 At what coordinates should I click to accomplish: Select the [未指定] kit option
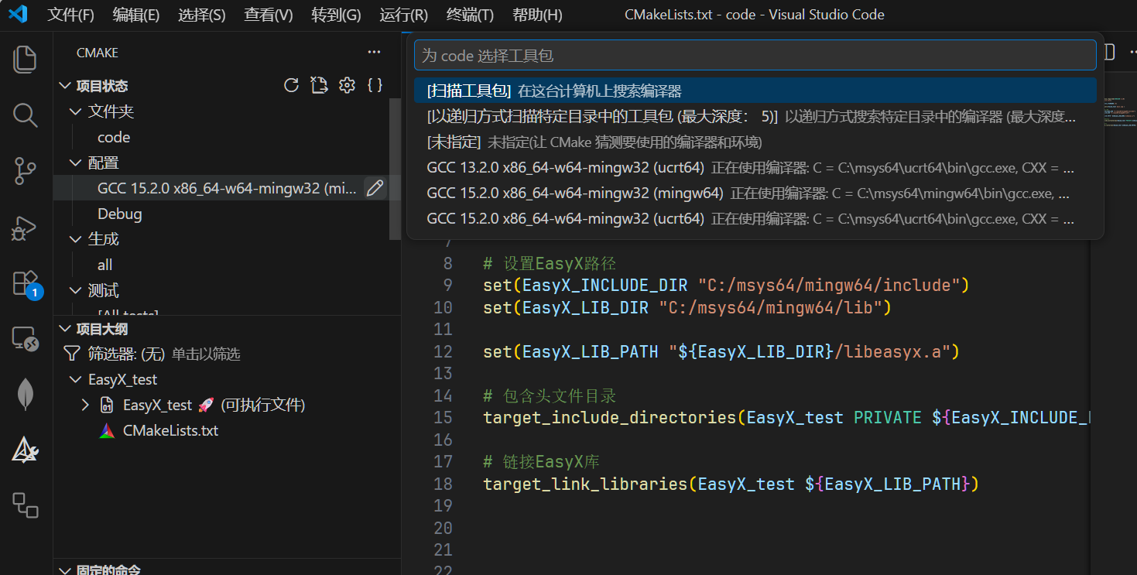coord(755,142)
